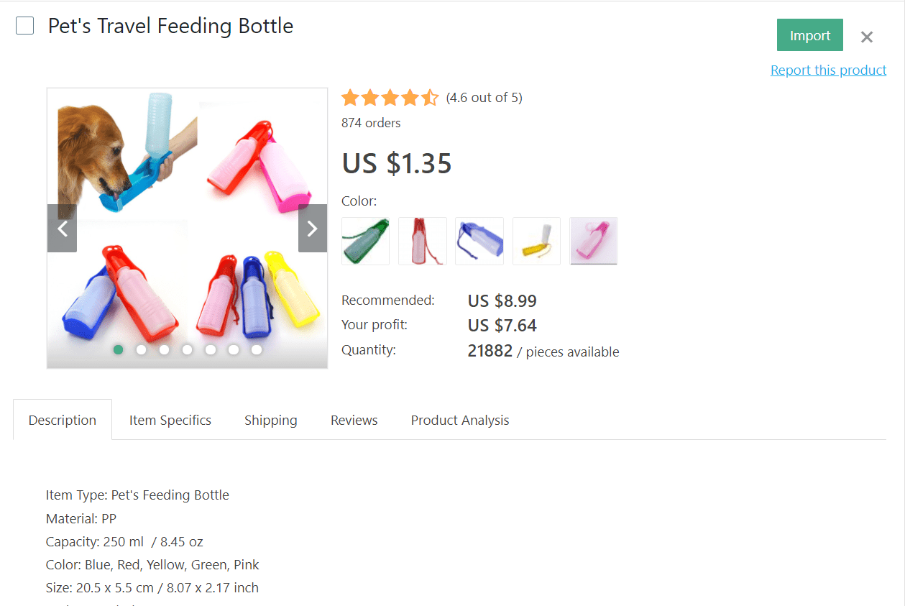Select the second carousel dot indicator
905x606 pixels.
(141, 349)
